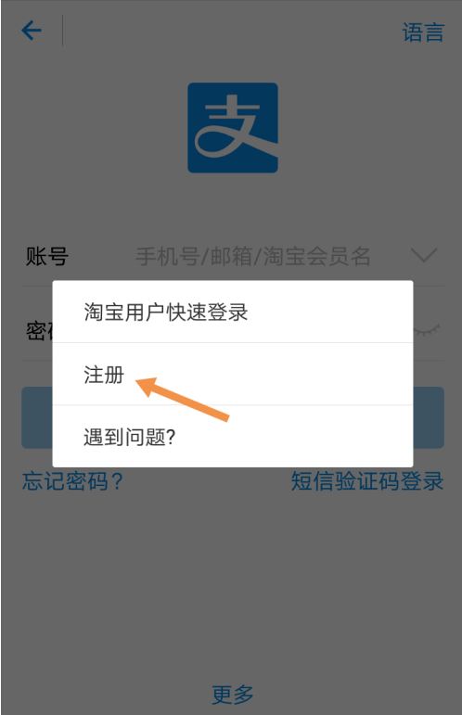This screenshot has width=462, height=715.
Task: Tap the back arrow icon
Action: [x=31, y=31]
